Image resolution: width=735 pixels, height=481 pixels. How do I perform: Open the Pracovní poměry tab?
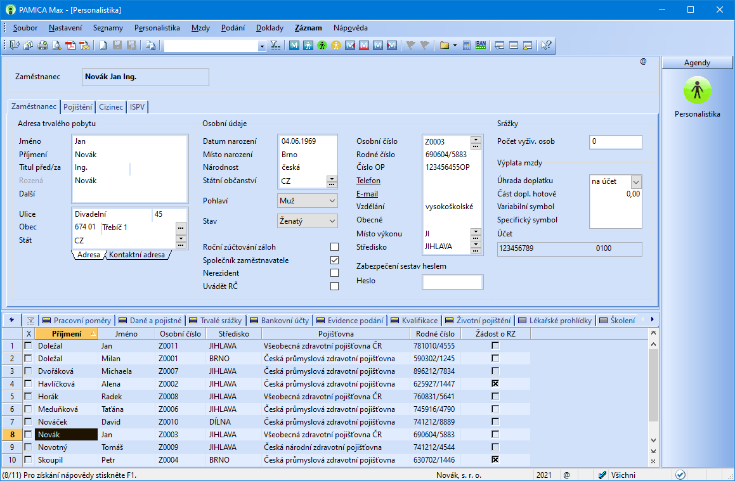(77, 321)
